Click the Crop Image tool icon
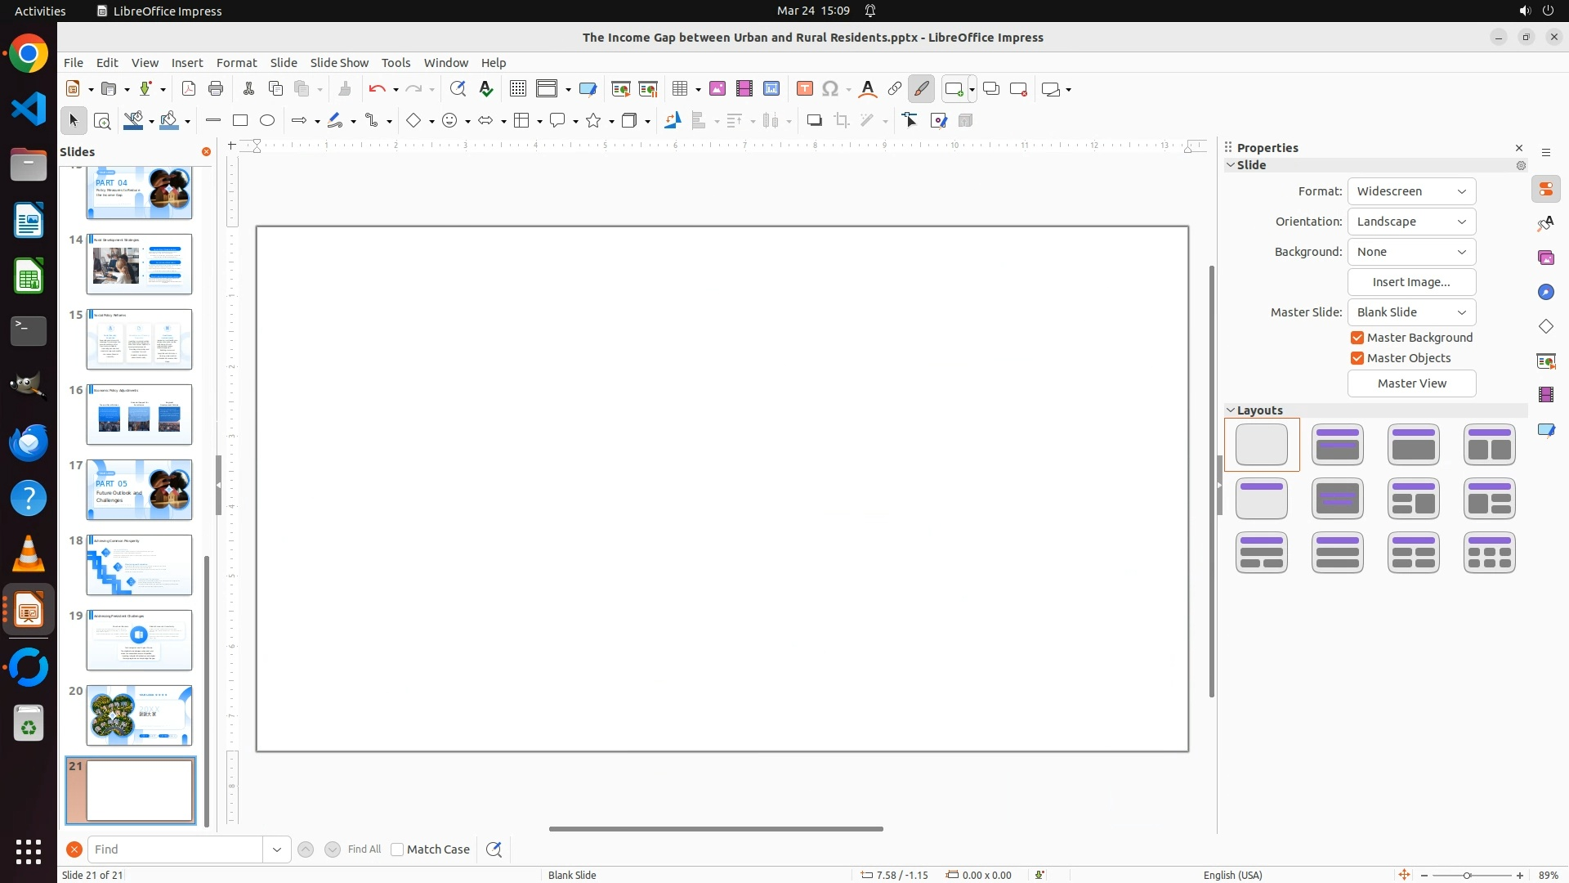1569x883 pixels. [842, 121]
